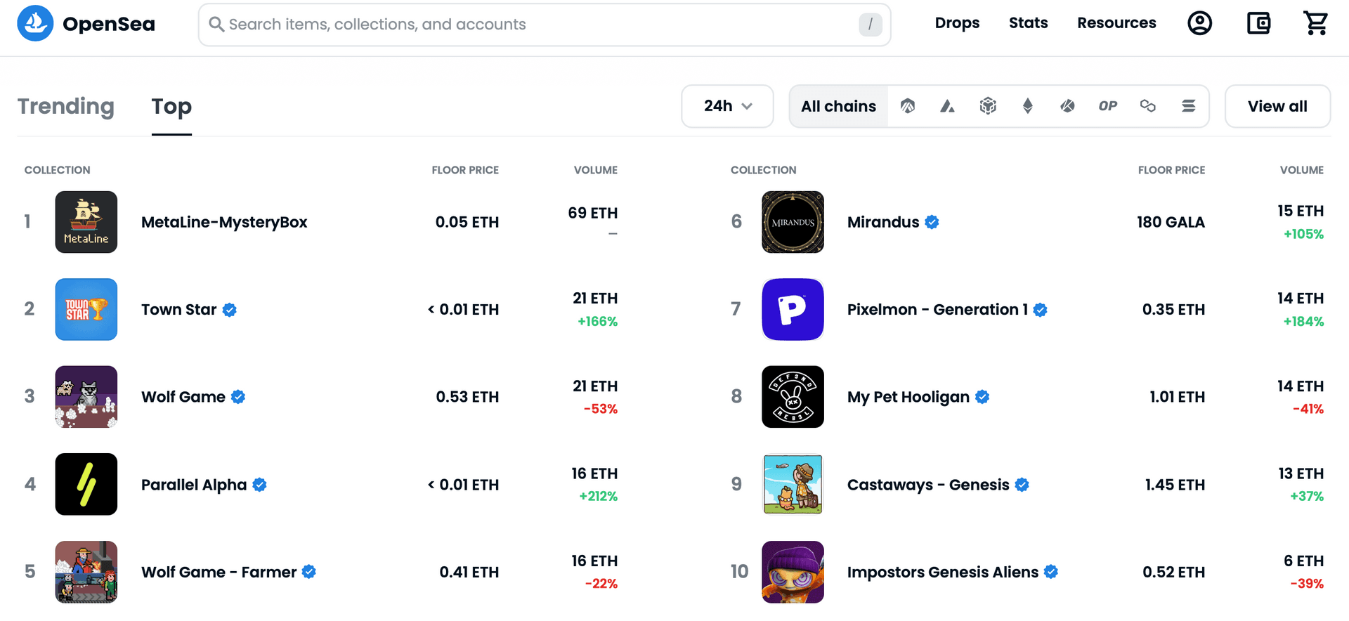Click 69 ETH volume value
The image size is (1349, 621).
593,213
